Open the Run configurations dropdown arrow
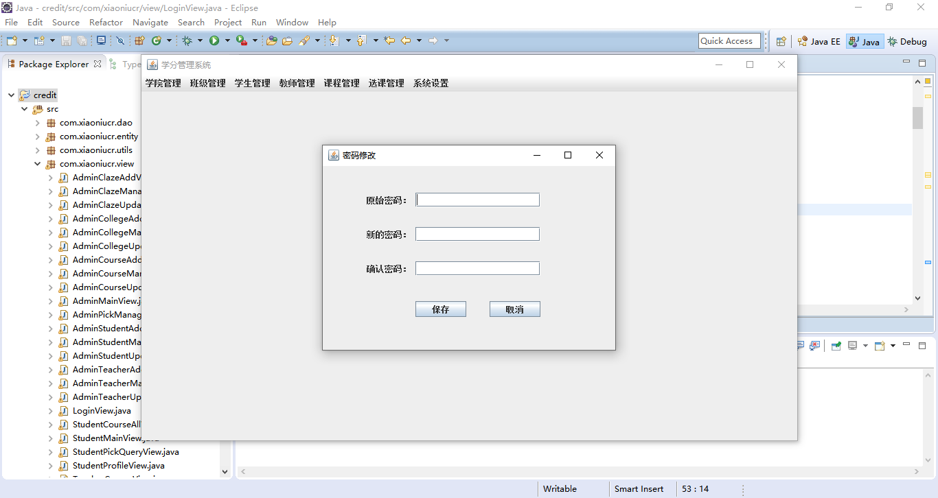The height and width of the screenshot is (498, 938). [x=227, y=41]
